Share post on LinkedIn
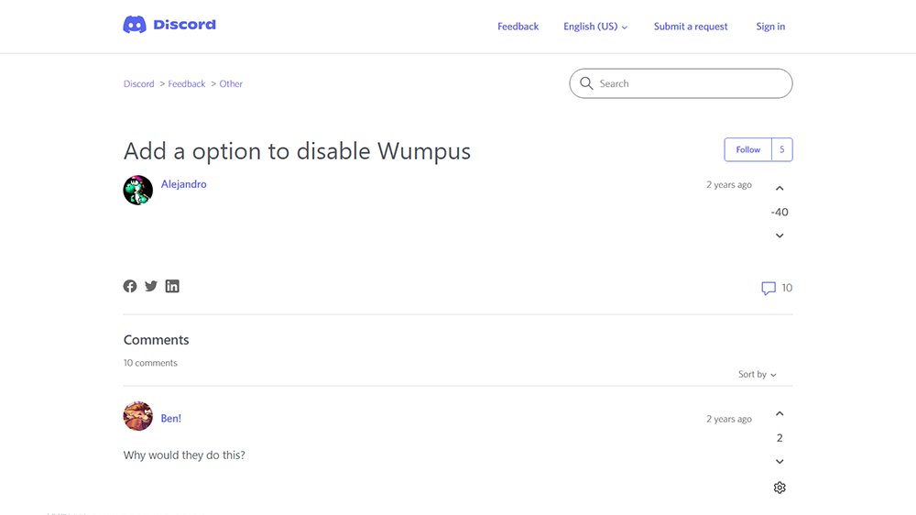 tap(172, 286)
